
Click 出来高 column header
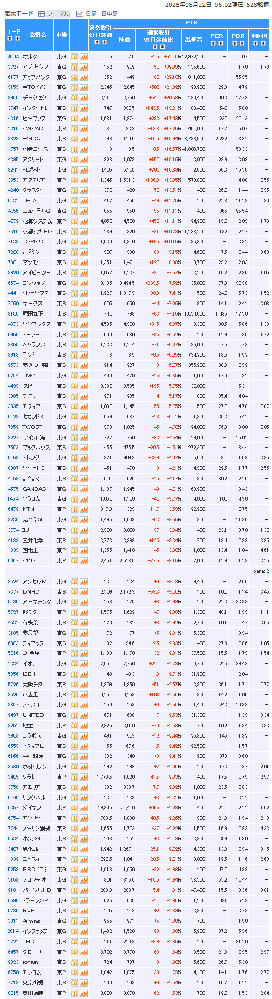(194, 39)
